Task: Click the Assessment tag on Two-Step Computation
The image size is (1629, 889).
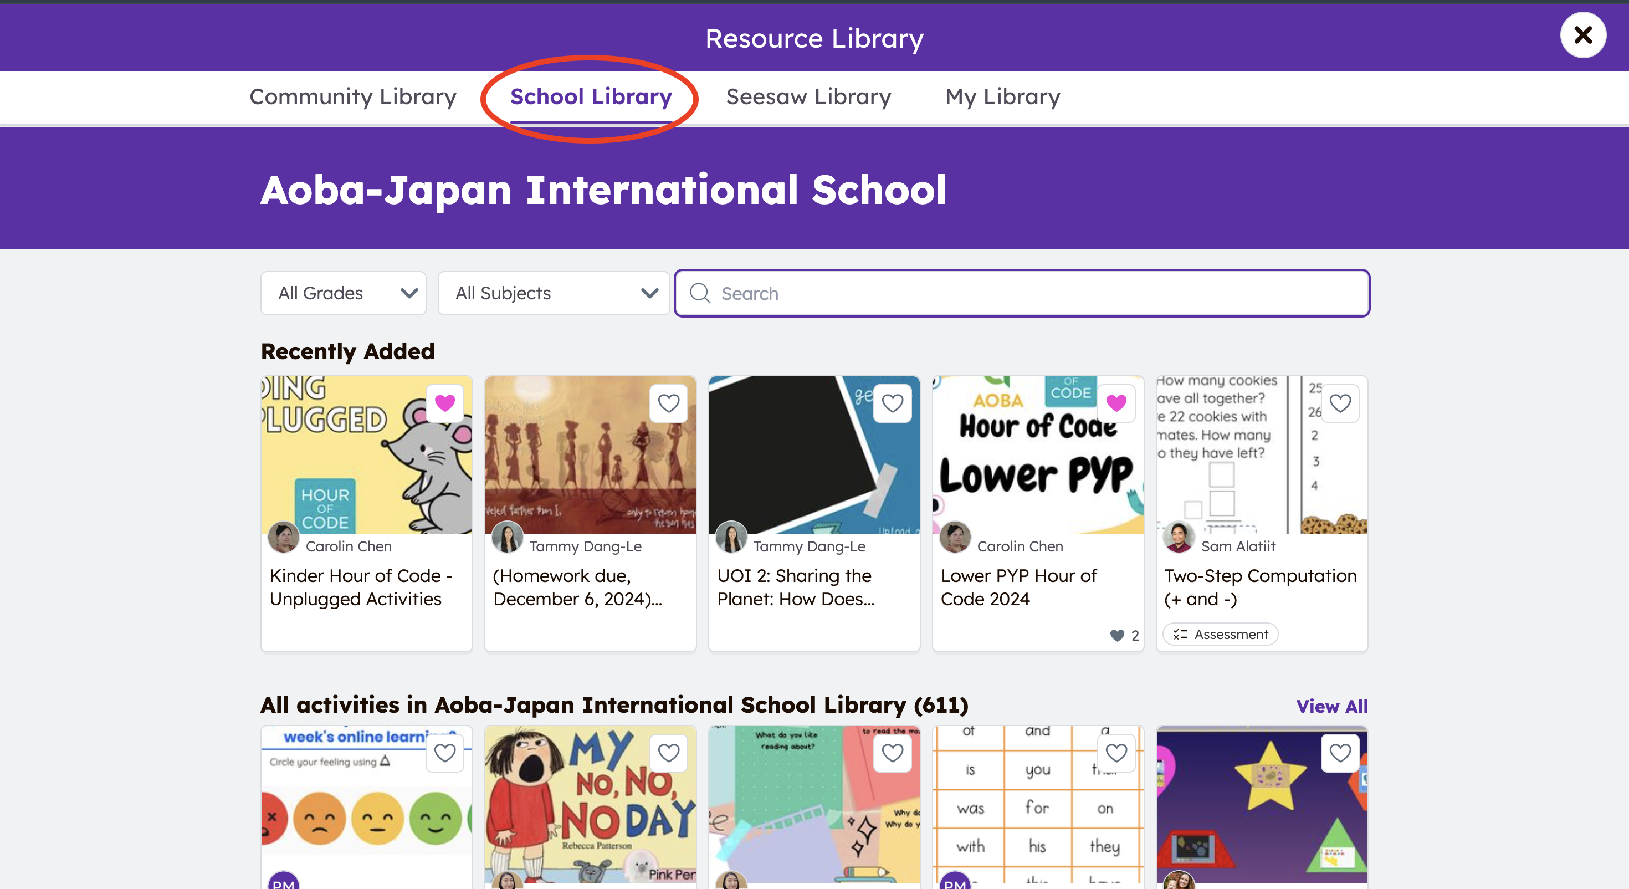Action: pyautogui.click(x=1221, y=634)
